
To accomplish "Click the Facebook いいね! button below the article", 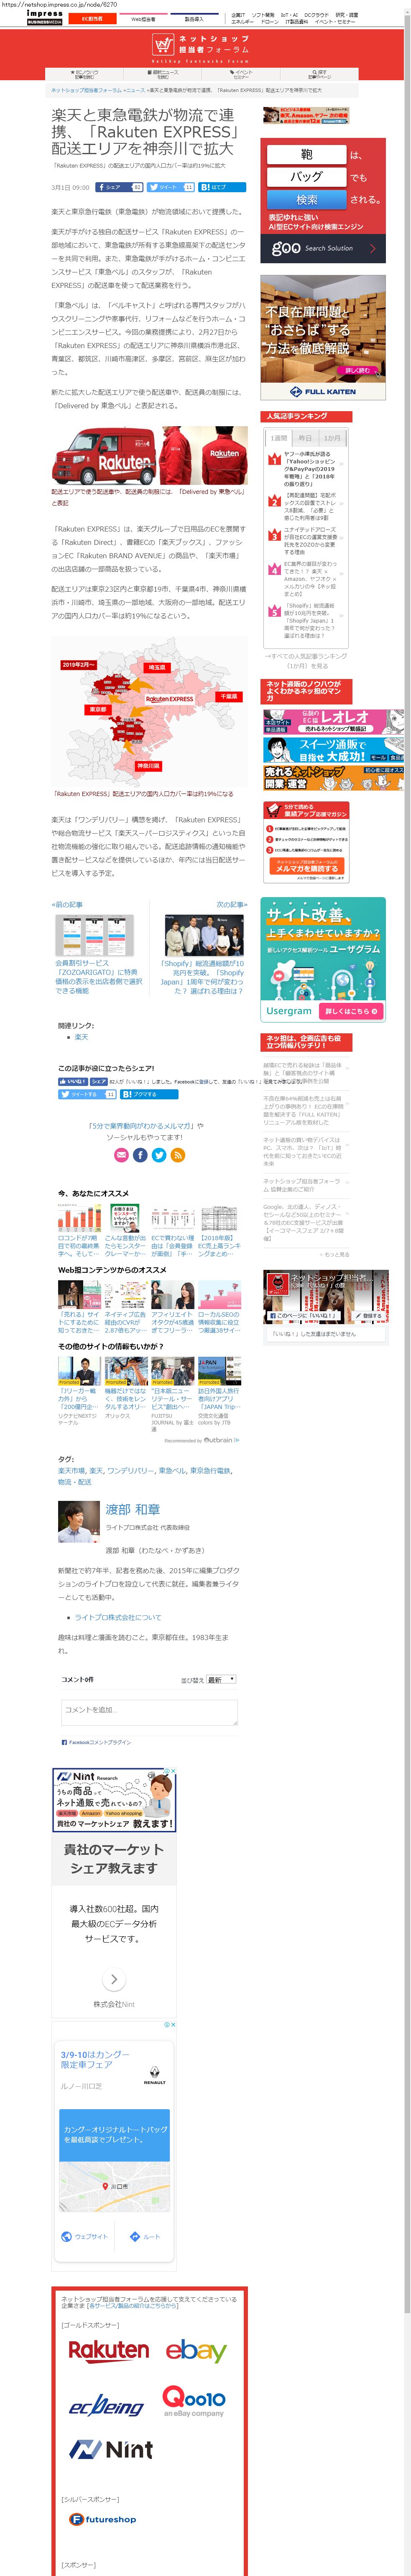I will pyautogui.click(x=73, y=1081).
